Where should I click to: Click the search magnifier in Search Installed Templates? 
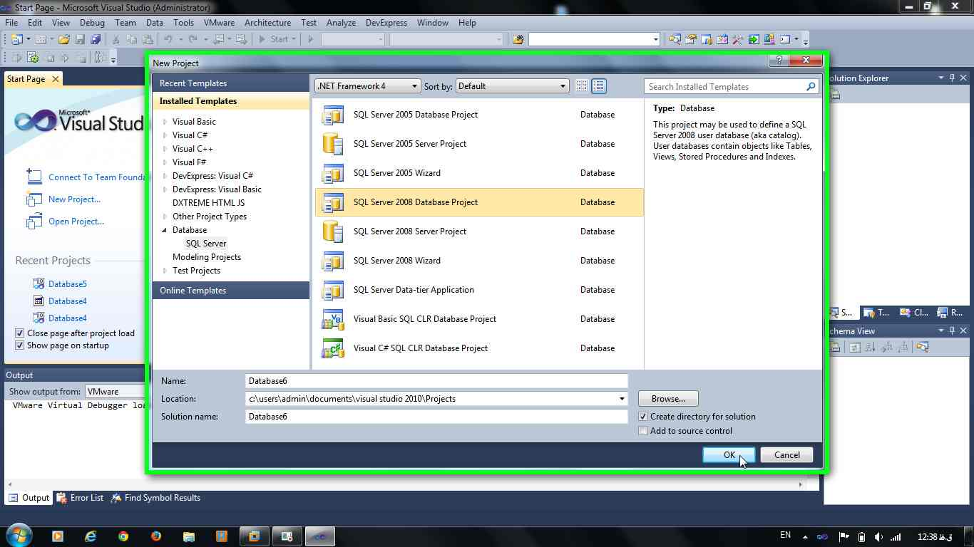point(811,87)
